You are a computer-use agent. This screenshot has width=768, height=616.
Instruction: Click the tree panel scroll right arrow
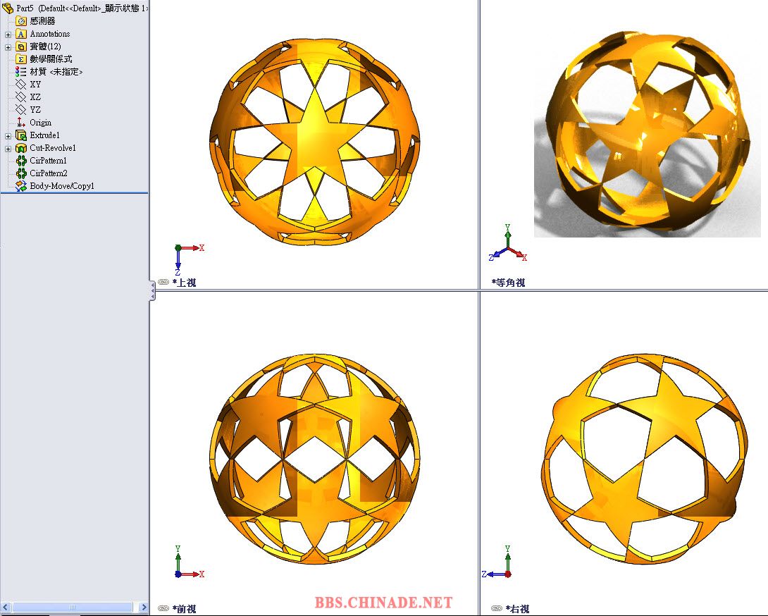coord(144,607)
